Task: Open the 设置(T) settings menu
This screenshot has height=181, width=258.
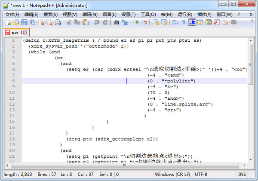Action: pos(129,14)
